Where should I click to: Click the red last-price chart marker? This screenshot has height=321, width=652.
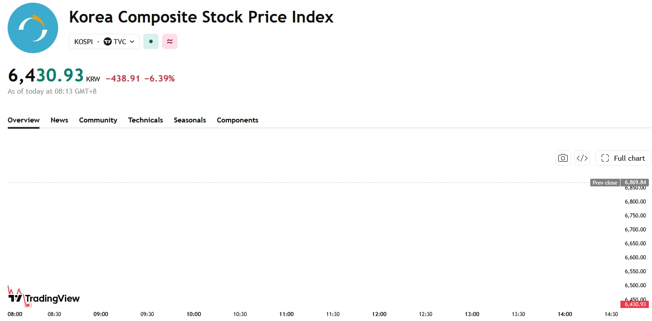[28, 305]
